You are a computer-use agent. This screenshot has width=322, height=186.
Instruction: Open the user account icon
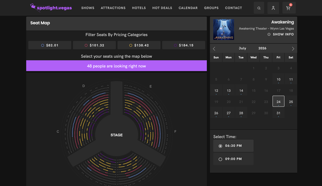(273, 8)
